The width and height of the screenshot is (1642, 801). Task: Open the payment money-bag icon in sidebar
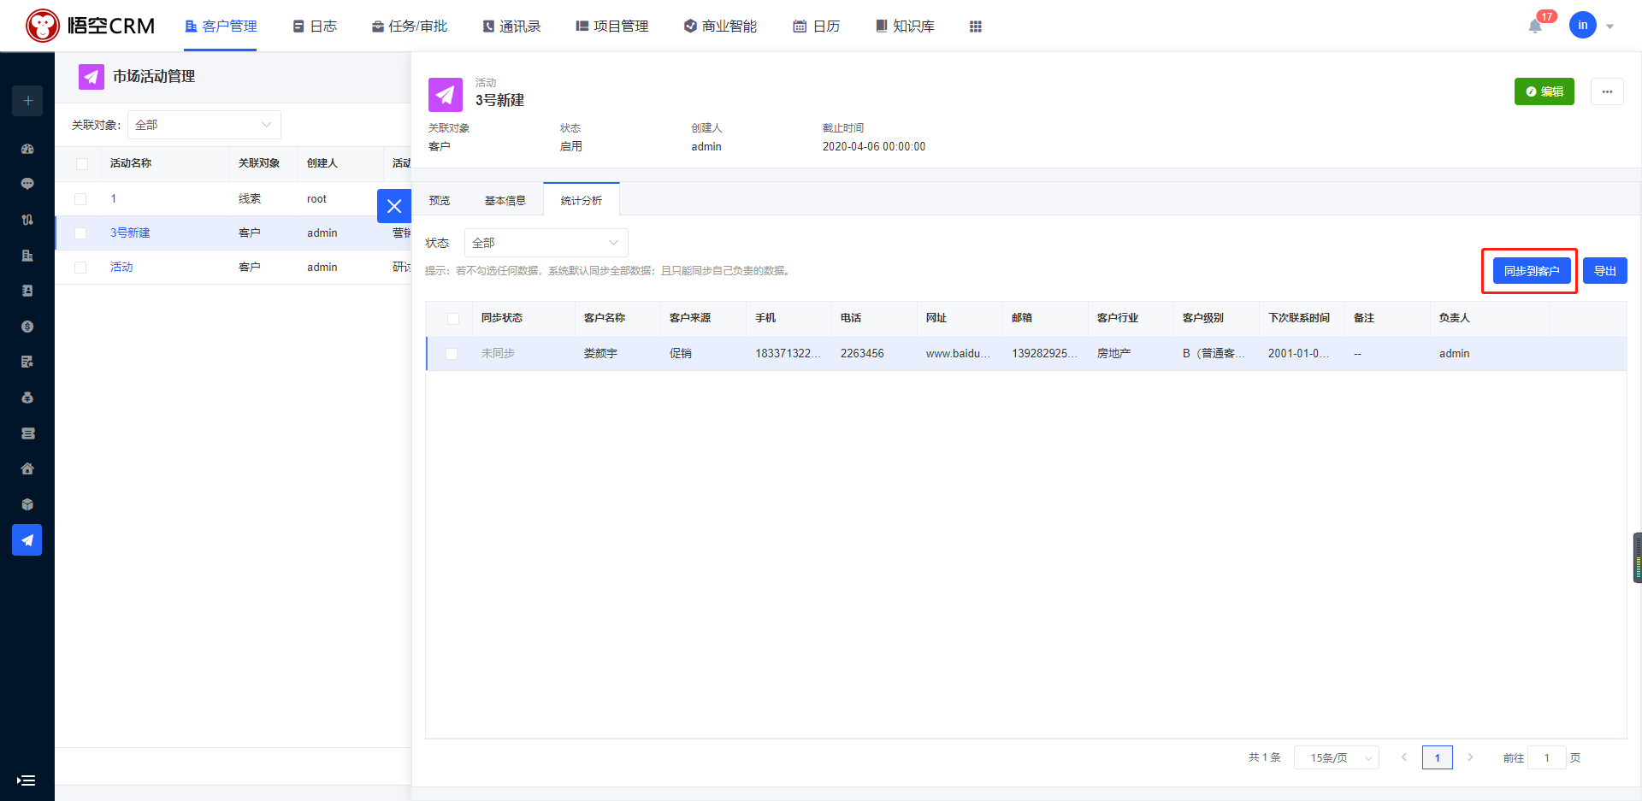coord(27,398)
